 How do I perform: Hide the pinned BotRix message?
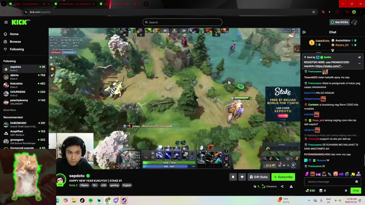click(x=359, y=57)
